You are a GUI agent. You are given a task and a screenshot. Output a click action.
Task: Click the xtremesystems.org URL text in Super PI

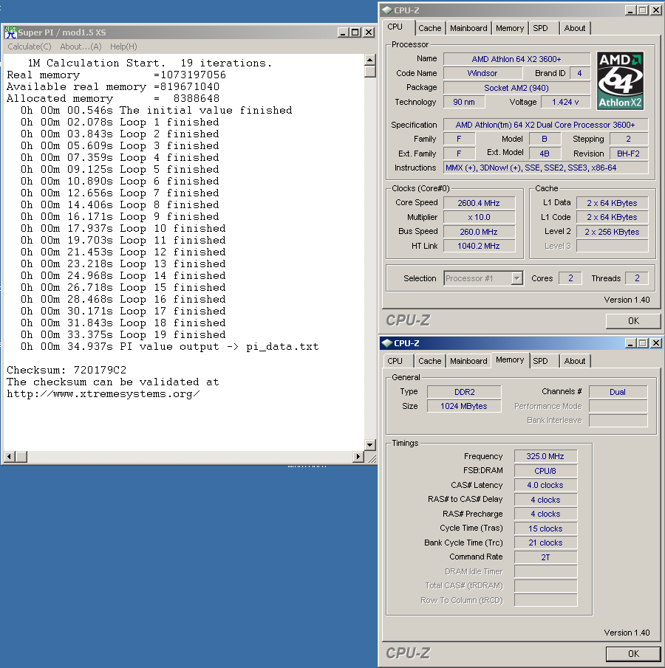[x=103, y=393]
